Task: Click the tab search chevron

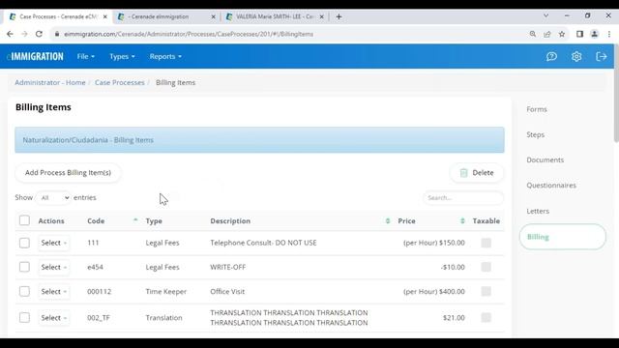Action: [x=545, y=15]
